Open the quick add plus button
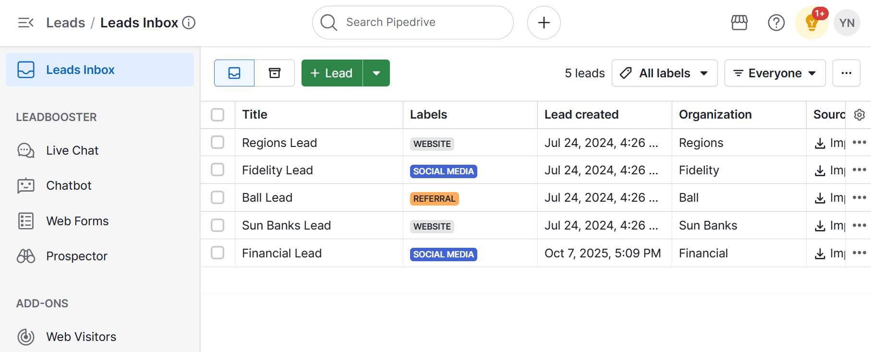Screen dimensions: 871x352 point(544,23)
